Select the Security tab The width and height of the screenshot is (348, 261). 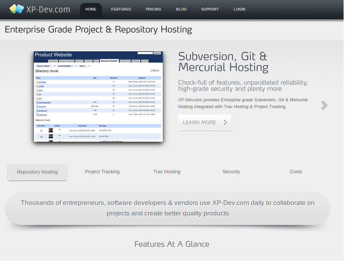(x=231, y=172)
